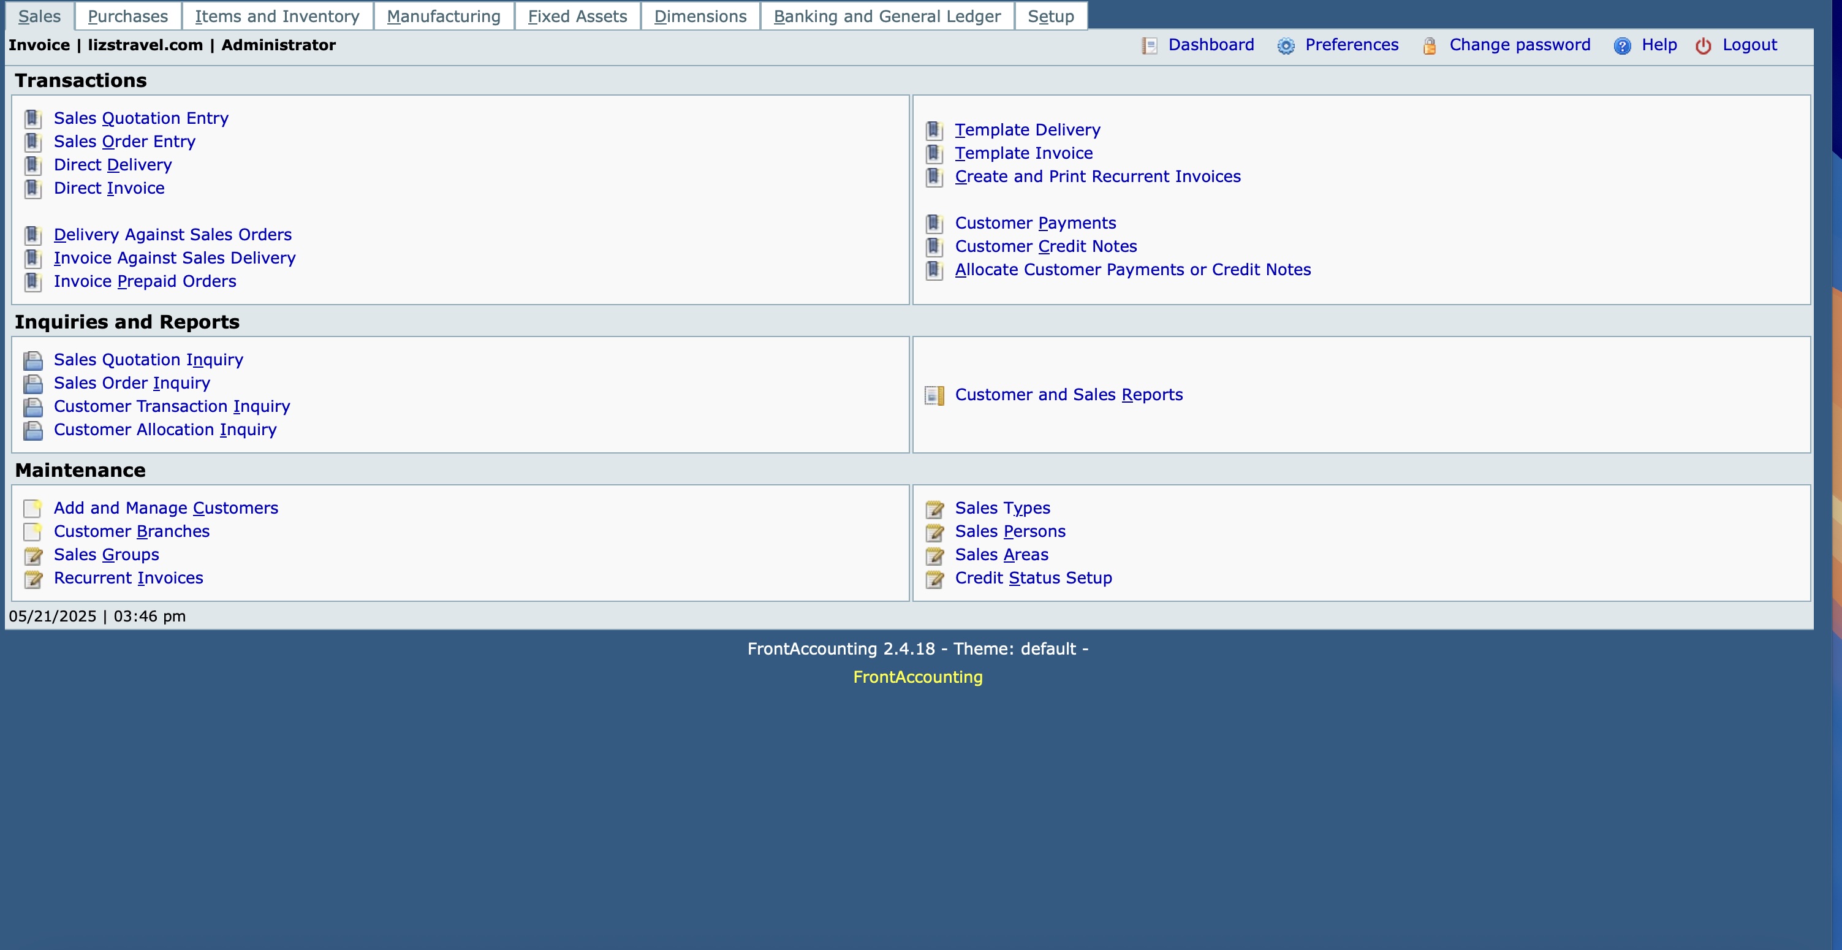Click the FrontAccounting footer link
The width and height of the screenshot is (1842, 950).
(917, 676)
